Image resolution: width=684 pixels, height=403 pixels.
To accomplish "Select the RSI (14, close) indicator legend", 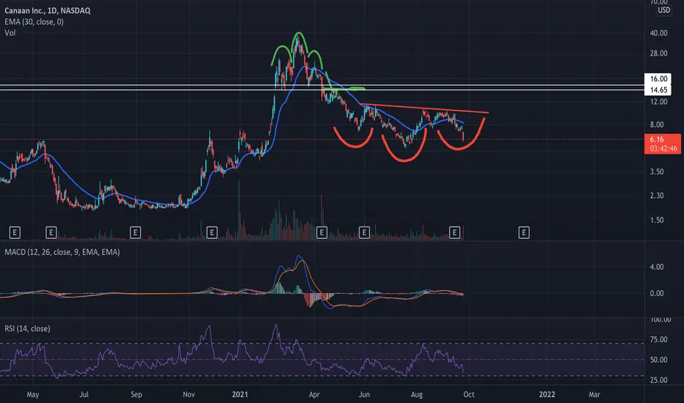I will click(x=27, y=328).
